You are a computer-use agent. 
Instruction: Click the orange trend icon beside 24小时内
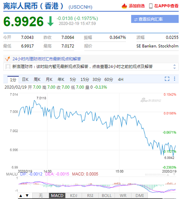click(x=8, y=59)
